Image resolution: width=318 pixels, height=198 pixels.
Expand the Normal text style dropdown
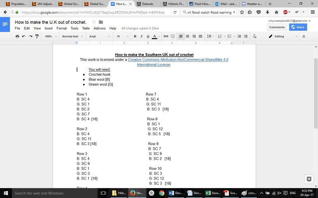click(72, 36)
